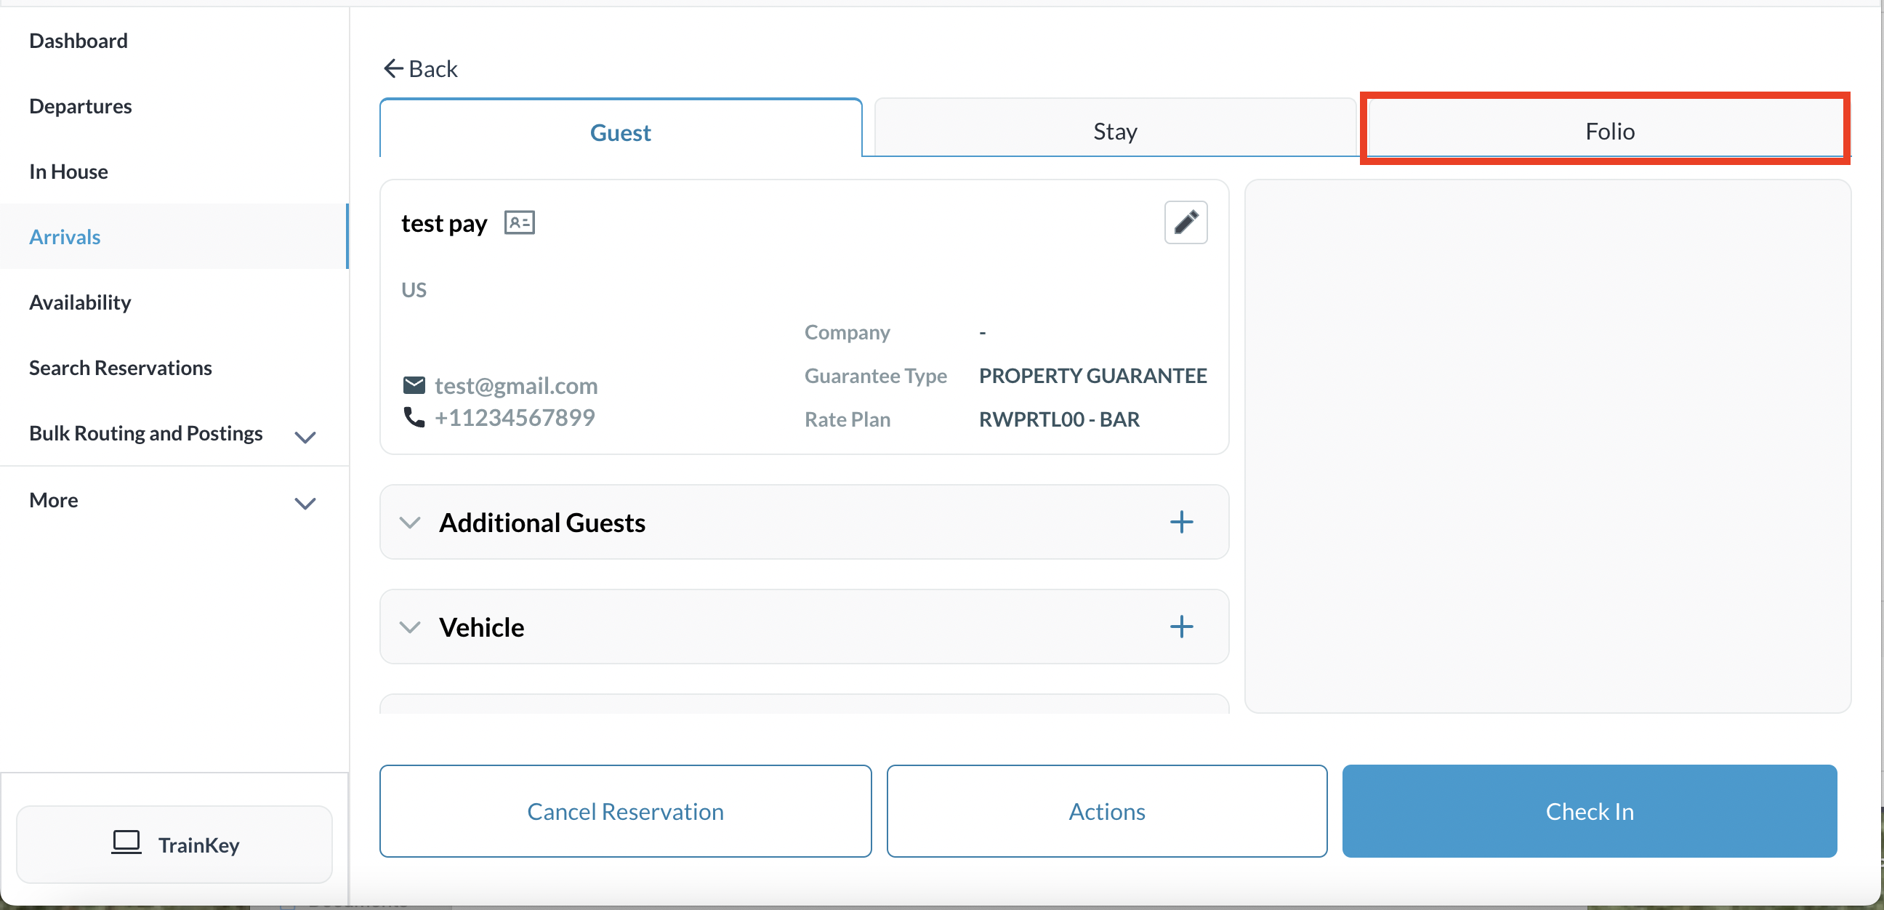Image resolution: width=1884 pixels, height=910 pixels.
Task: Switch to the Folio tab
Action: [1609, 131]
